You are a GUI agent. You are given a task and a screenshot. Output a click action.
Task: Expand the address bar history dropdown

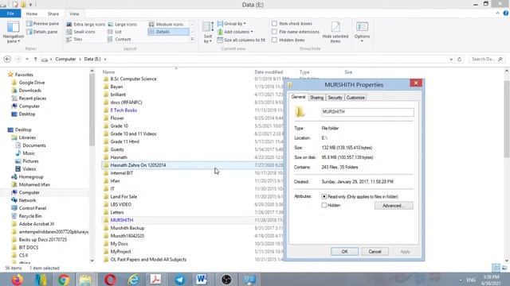[x=451, y=60]
